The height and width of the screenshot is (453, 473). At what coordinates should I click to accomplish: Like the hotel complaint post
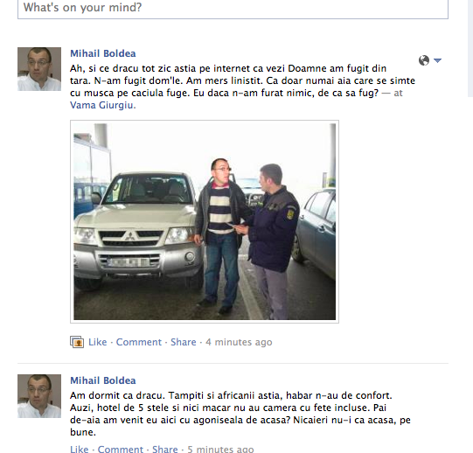tap(80, 449)
